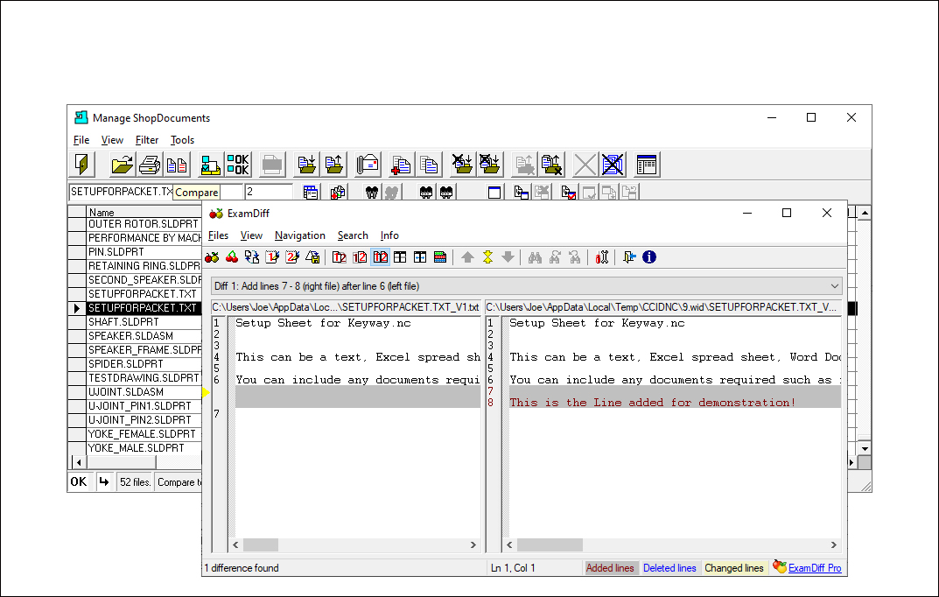Click ExamDiff previous difference up arrow

[x=467, y=256]
